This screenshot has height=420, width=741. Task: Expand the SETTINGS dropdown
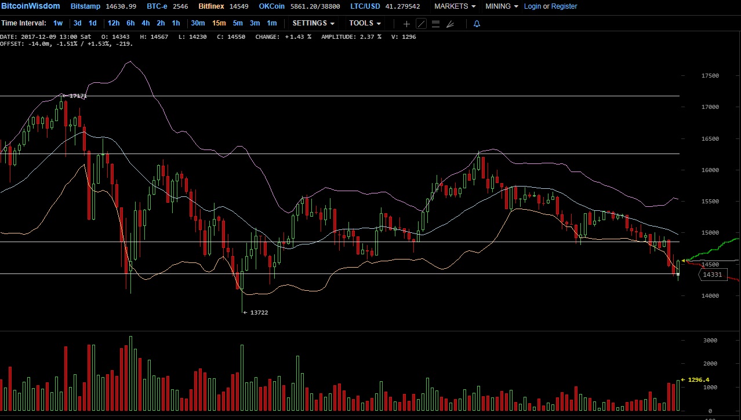pyautogui.click(x=313, y=23)
